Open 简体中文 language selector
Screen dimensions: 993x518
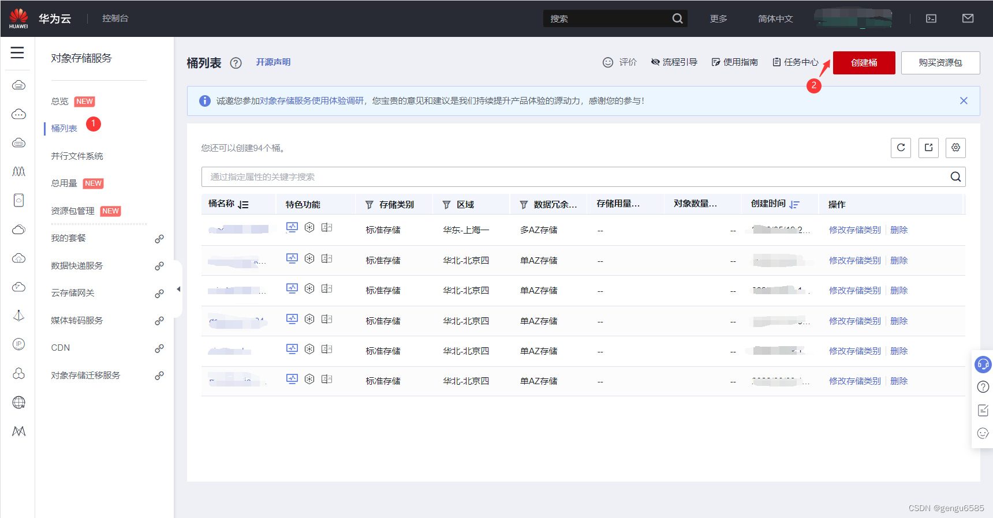pyautogui.click(x=775, y=18)
